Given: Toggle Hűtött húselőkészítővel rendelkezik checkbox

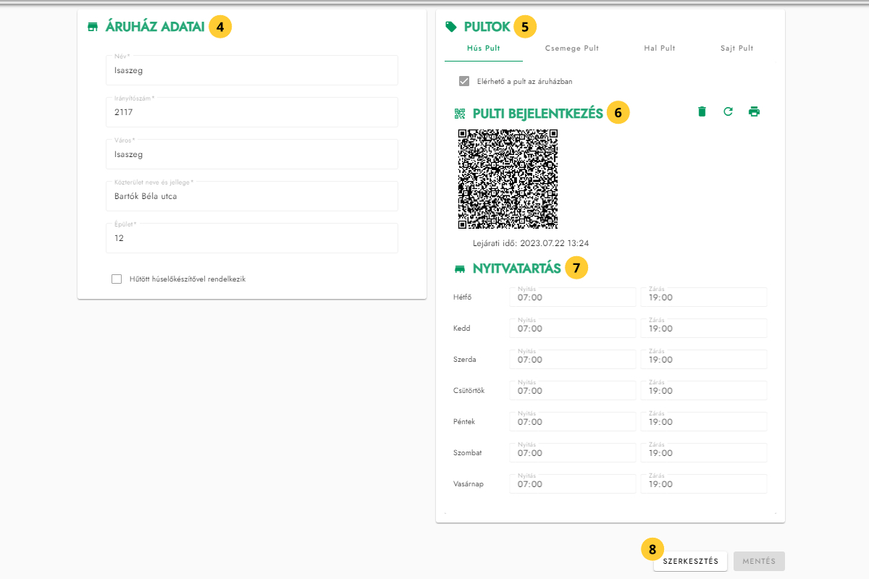Looking at the screenshot, I should [117, 279].
